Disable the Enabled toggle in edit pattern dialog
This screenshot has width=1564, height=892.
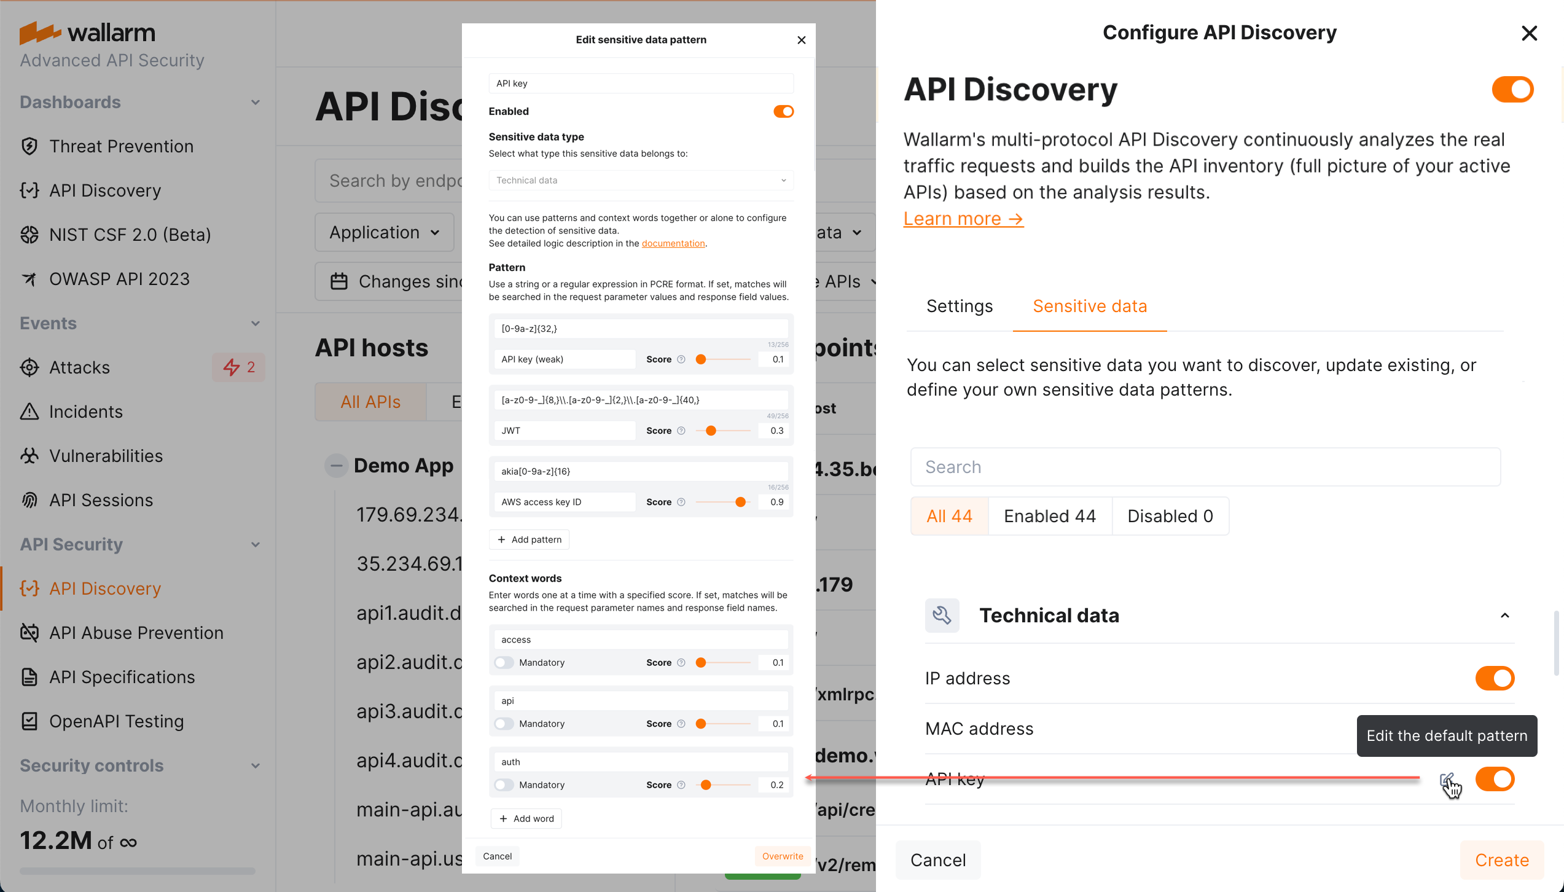(x=783, y=111)
